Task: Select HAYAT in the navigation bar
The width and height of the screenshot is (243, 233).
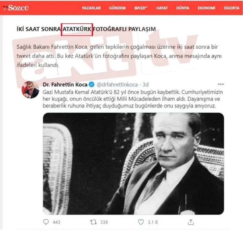Action: click(162, 8)
